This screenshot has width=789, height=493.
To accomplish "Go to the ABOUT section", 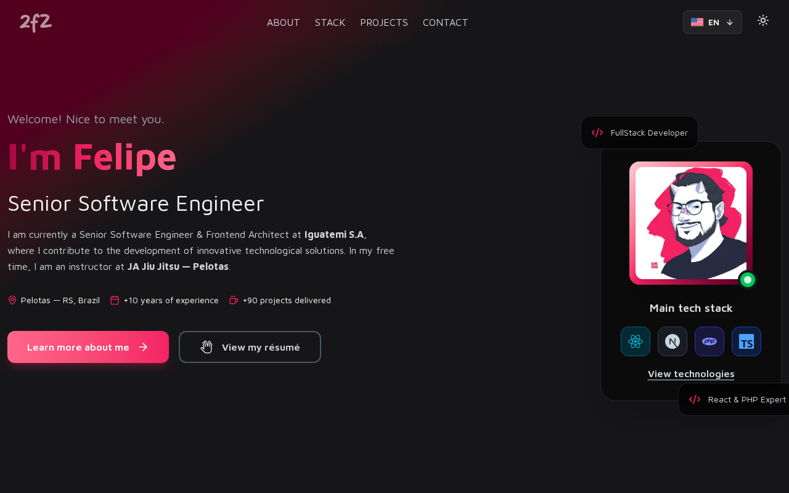I will point(284,23).
